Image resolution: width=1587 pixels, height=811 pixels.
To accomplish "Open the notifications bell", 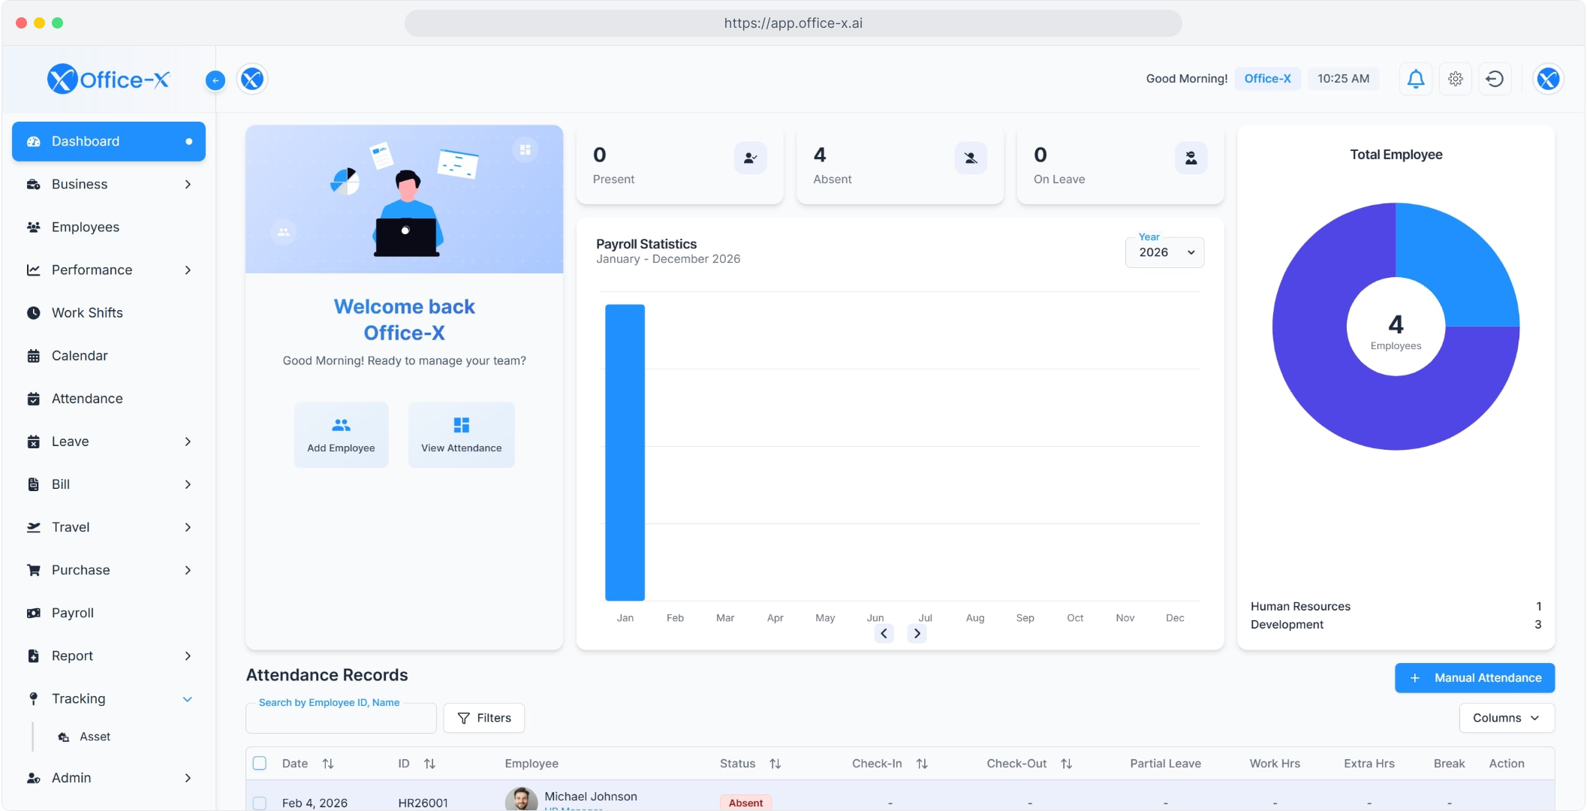I will 1416,79.
